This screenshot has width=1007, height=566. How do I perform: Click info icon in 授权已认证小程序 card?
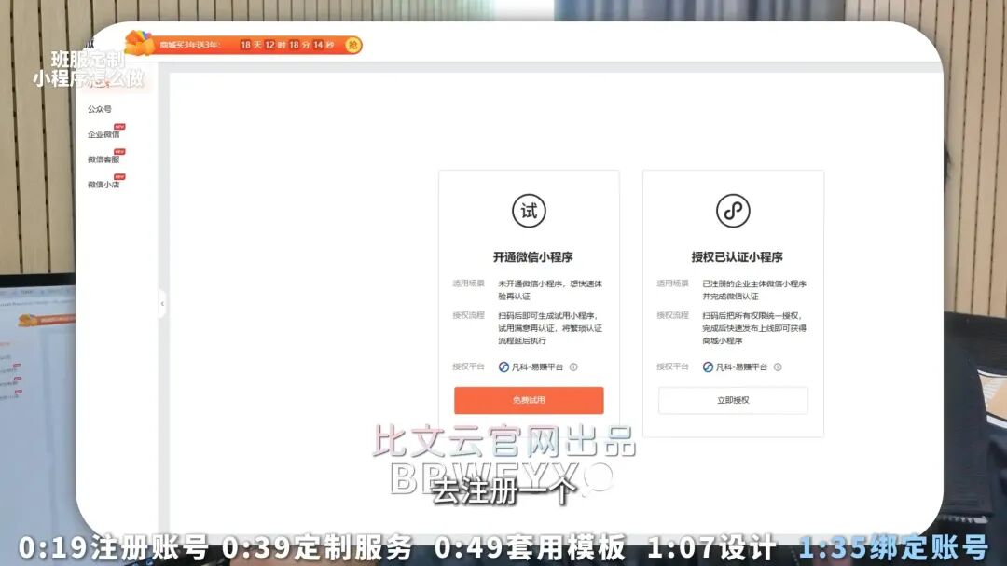pyautogui.click(x=778, y=367)
